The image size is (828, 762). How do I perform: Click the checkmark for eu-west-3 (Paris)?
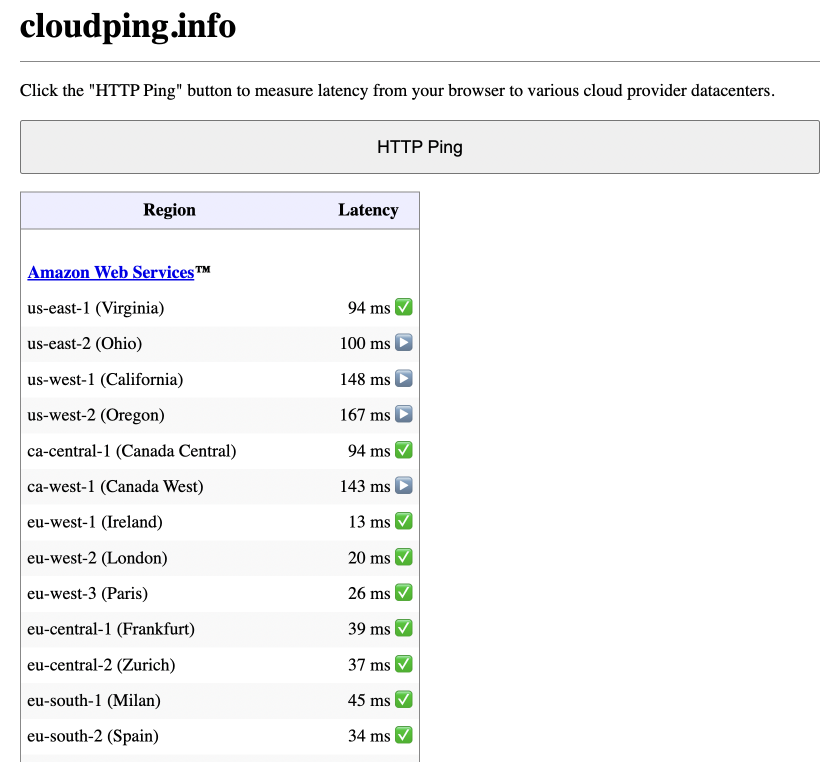pyautogui.click(x=403, y=593)
